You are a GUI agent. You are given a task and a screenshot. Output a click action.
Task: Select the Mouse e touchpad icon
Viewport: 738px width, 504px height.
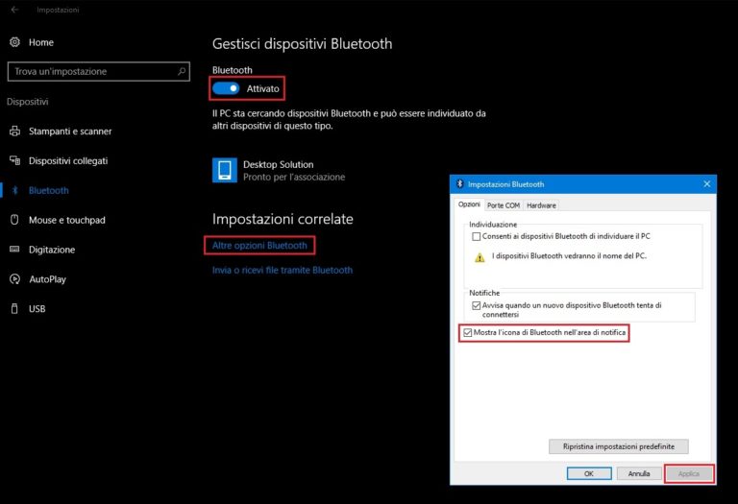pos(14,220)
